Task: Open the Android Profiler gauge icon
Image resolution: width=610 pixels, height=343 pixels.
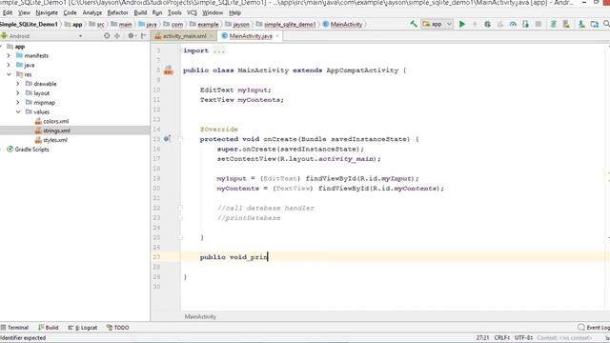Action: [513, 24]
